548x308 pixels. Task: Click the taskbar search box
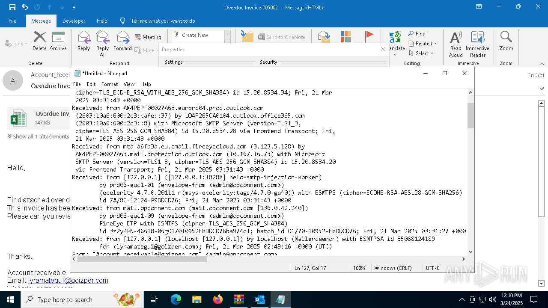[x=82, y=299]
